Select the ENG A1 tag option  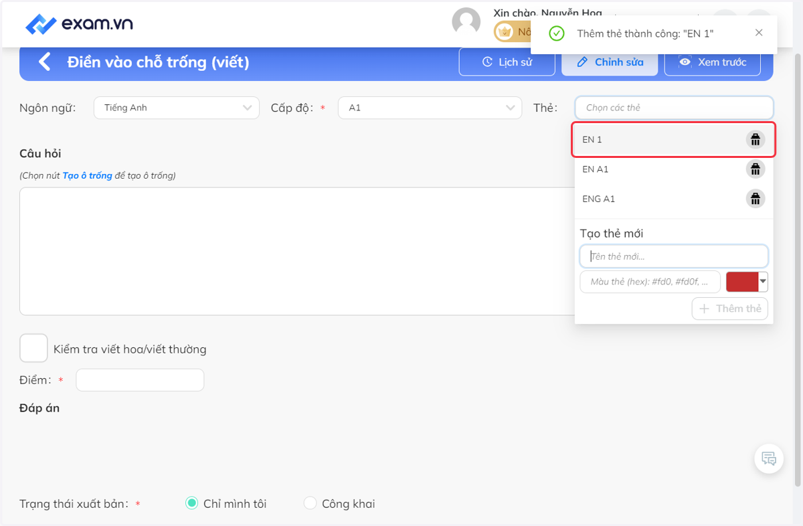click(x=674, y=199)
